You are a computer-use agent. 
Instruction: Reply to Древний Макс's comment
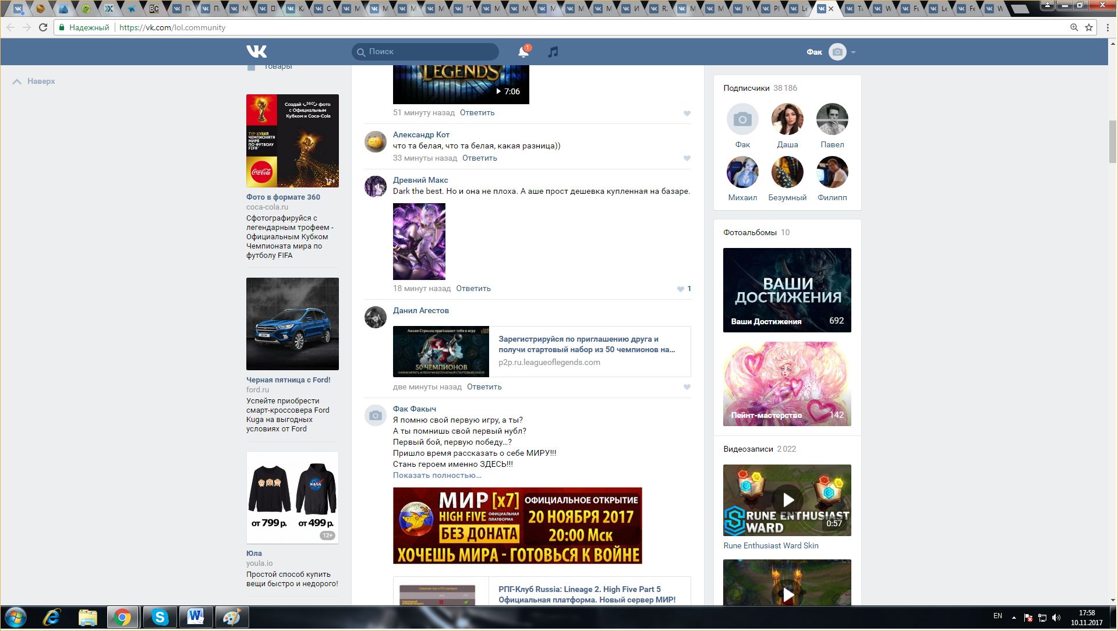pos(473,289)
